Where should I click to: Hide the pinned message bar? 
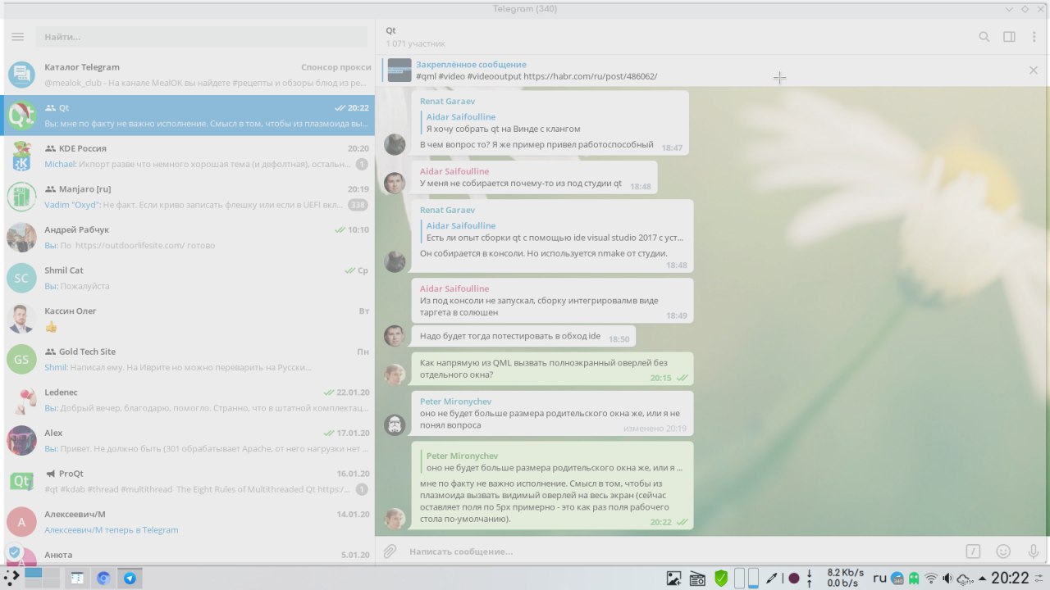[x=1034, y=70]
